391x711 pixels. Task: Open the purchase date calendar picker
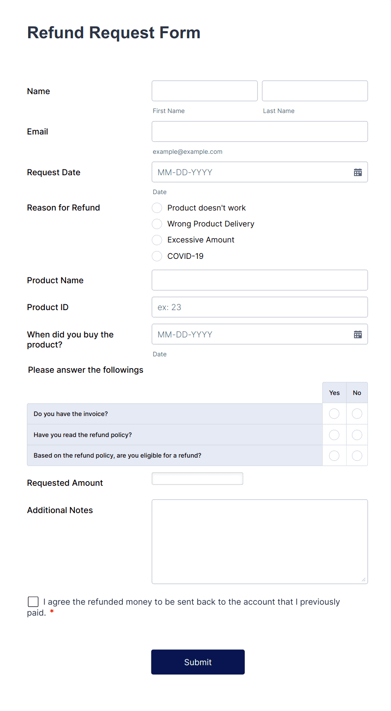tap(358, 334)
